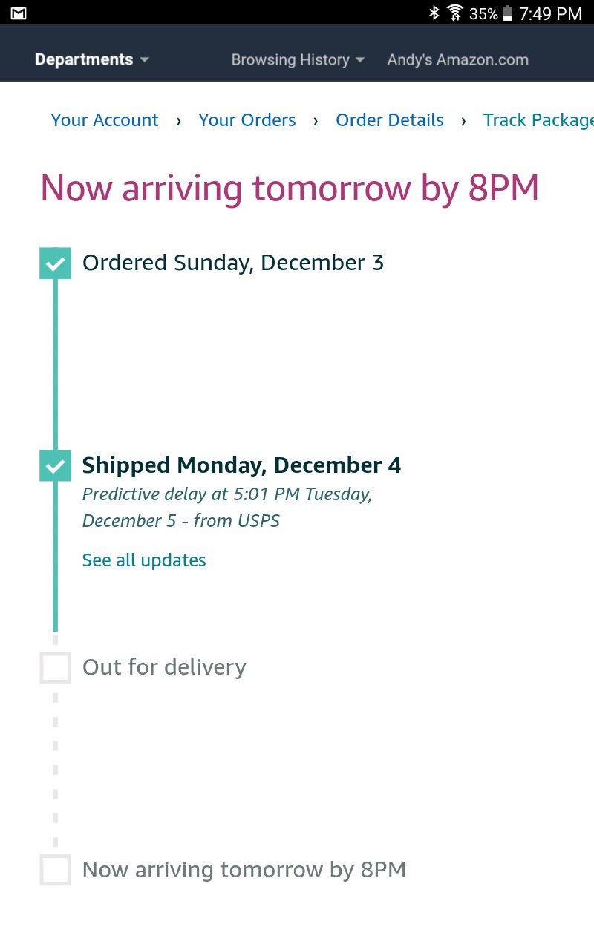Viewport: 594px width, 950px height.
Task: Expand the Browsing History dropdown
Action: pyautogui.click(x=298, y=60)
